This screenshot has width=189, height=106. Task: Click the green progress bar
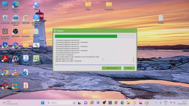95,36
